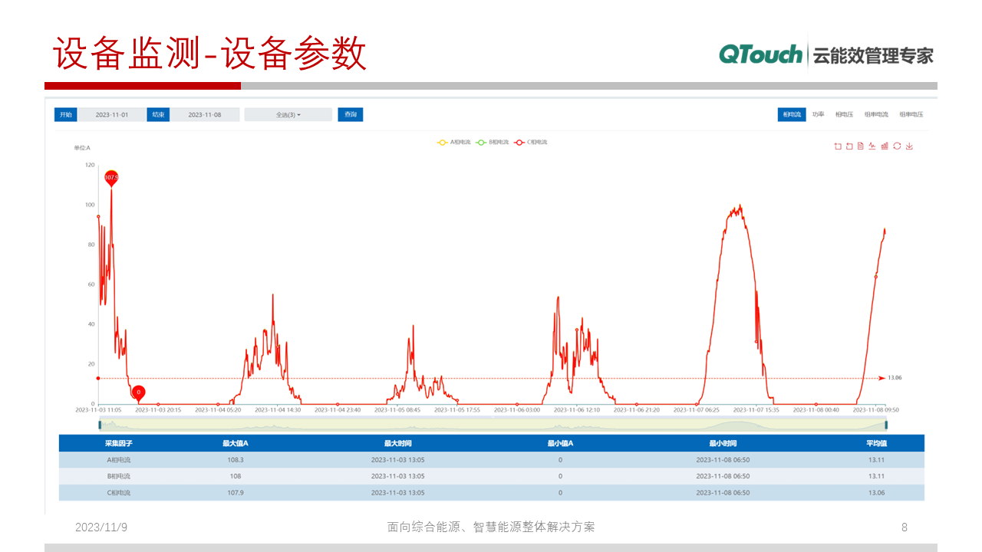Screen dimensions: 982x552
Task: Download the chart data via download icon
Action: point(908,146)
